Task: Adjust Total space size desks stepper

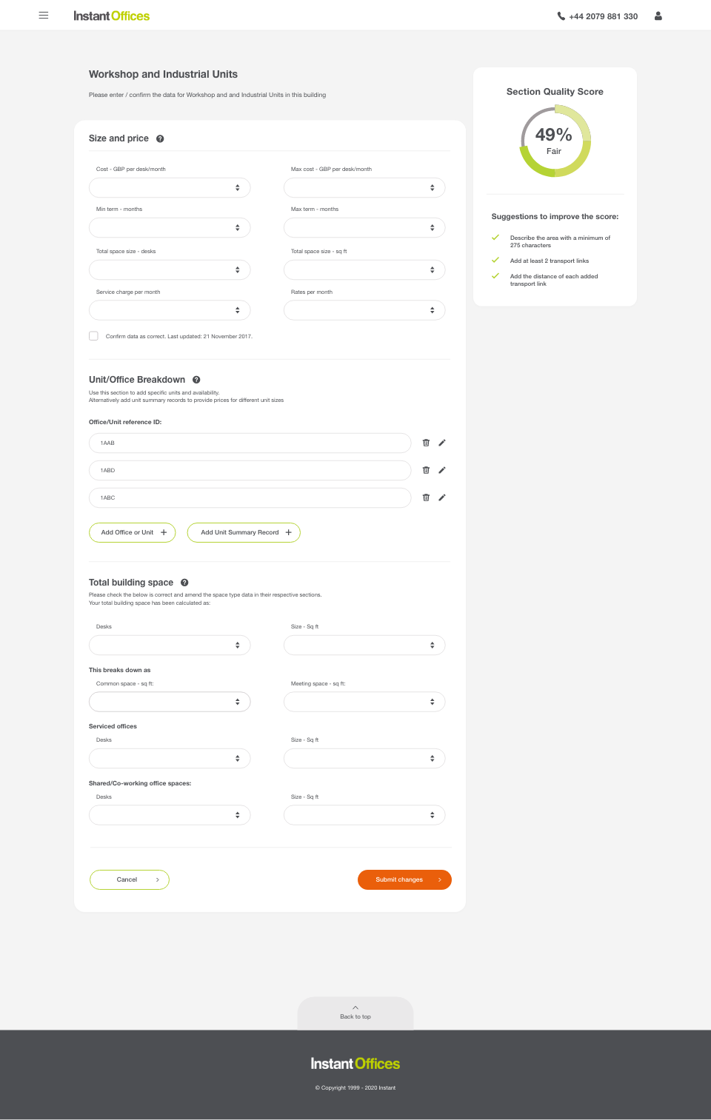Action: pyautogui.click(x=238, y=270)
